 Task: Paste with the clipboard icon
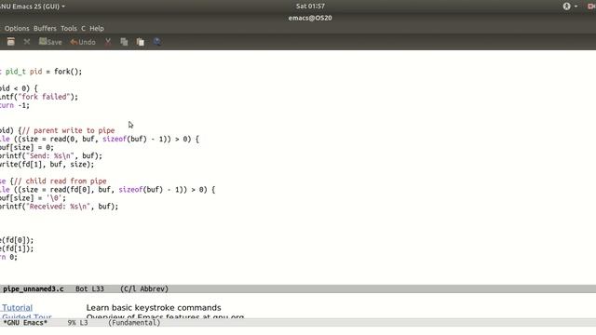point(141,42)
